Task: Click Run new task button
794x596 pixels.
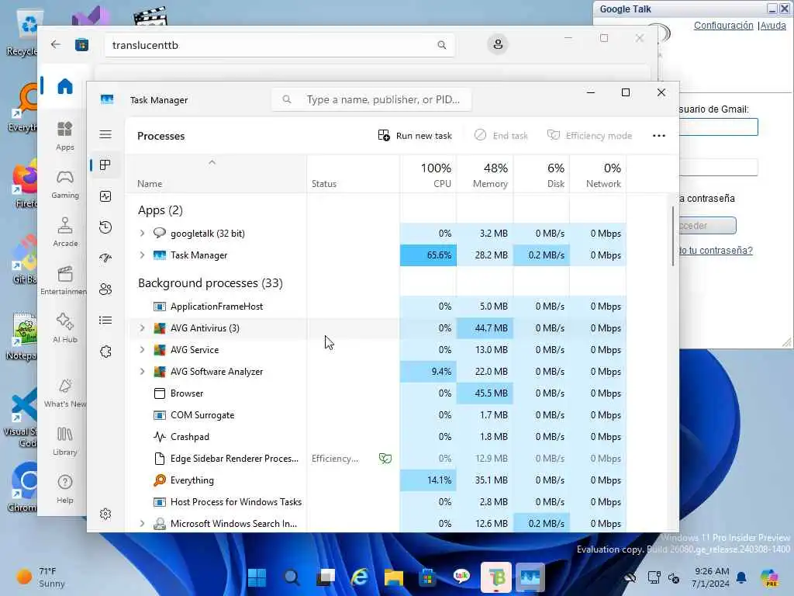Action: pos(415,135)
